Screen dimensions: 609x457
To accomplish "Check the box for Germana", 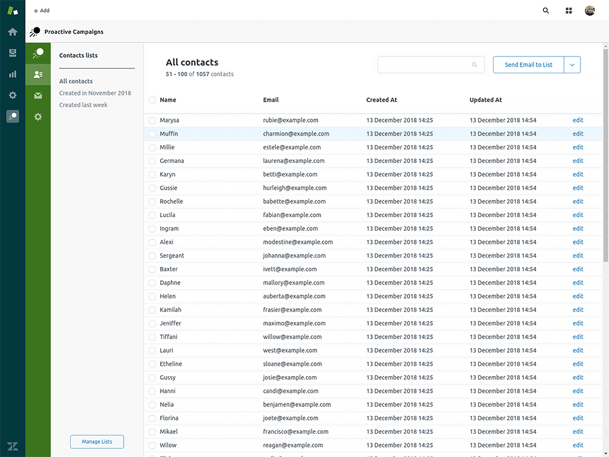I will coord(152,161).
